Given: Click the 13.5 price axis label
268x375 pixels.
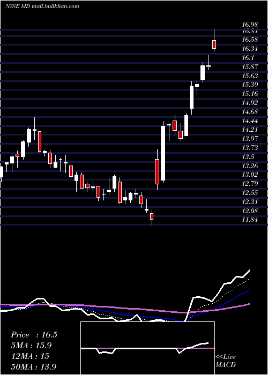Looking at the screenshot, I should click(248, 156).
